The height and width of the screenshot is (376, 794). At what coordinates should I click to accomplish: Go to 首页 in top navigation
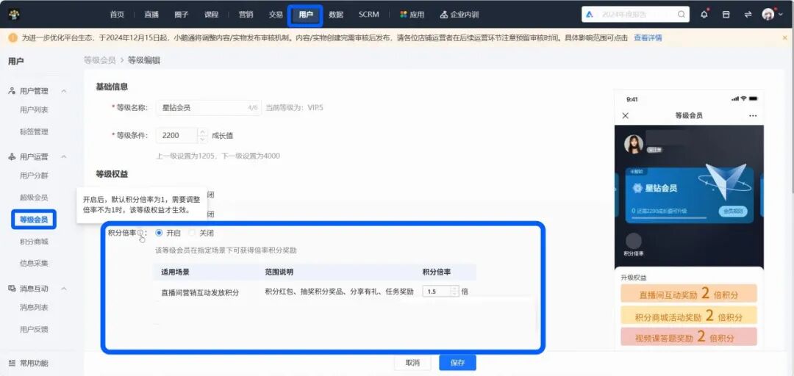point(117,15)
